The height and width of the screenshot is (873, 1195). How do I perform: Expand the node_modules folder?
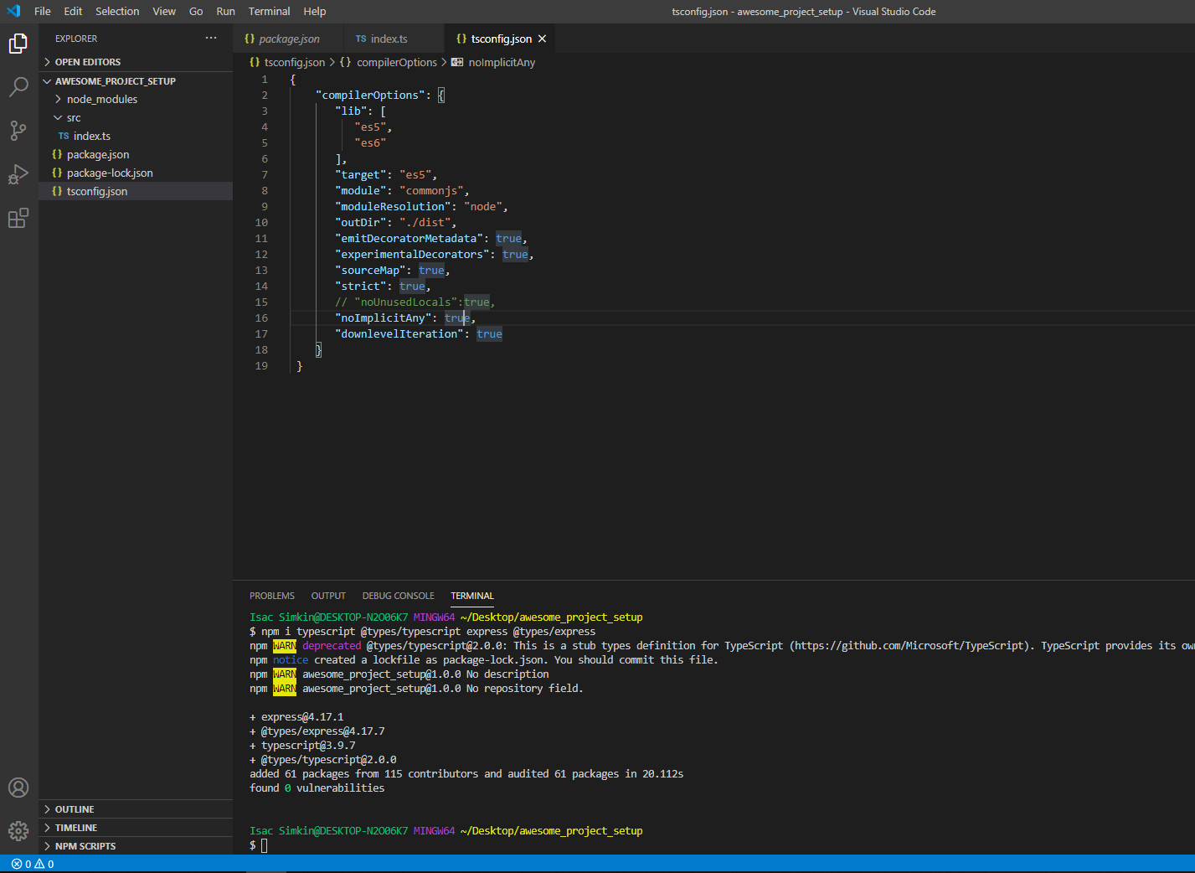point(101,99)
